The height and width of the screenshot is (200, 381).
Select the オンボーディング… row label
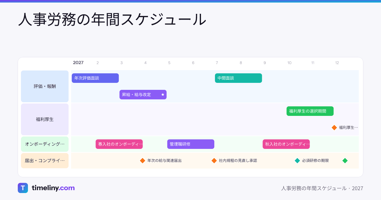45,144
